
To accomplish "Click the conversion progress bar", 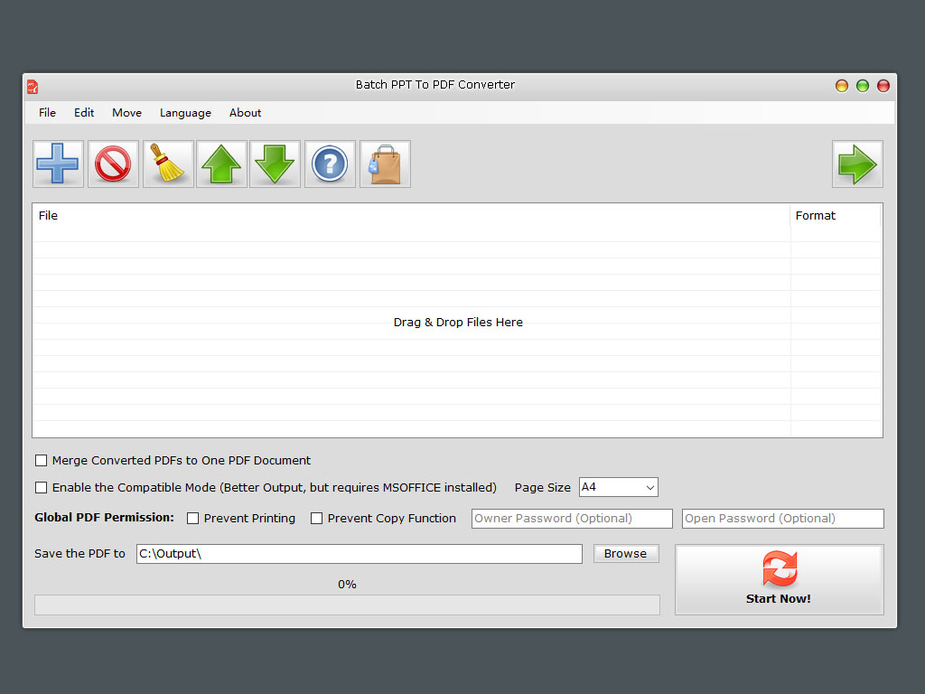I will [x=347, y=605].
